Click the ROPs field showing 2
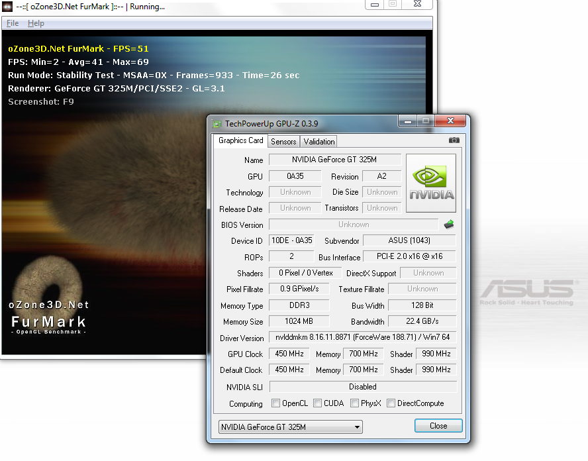This screenshot has width=588, height=461. 291,256
